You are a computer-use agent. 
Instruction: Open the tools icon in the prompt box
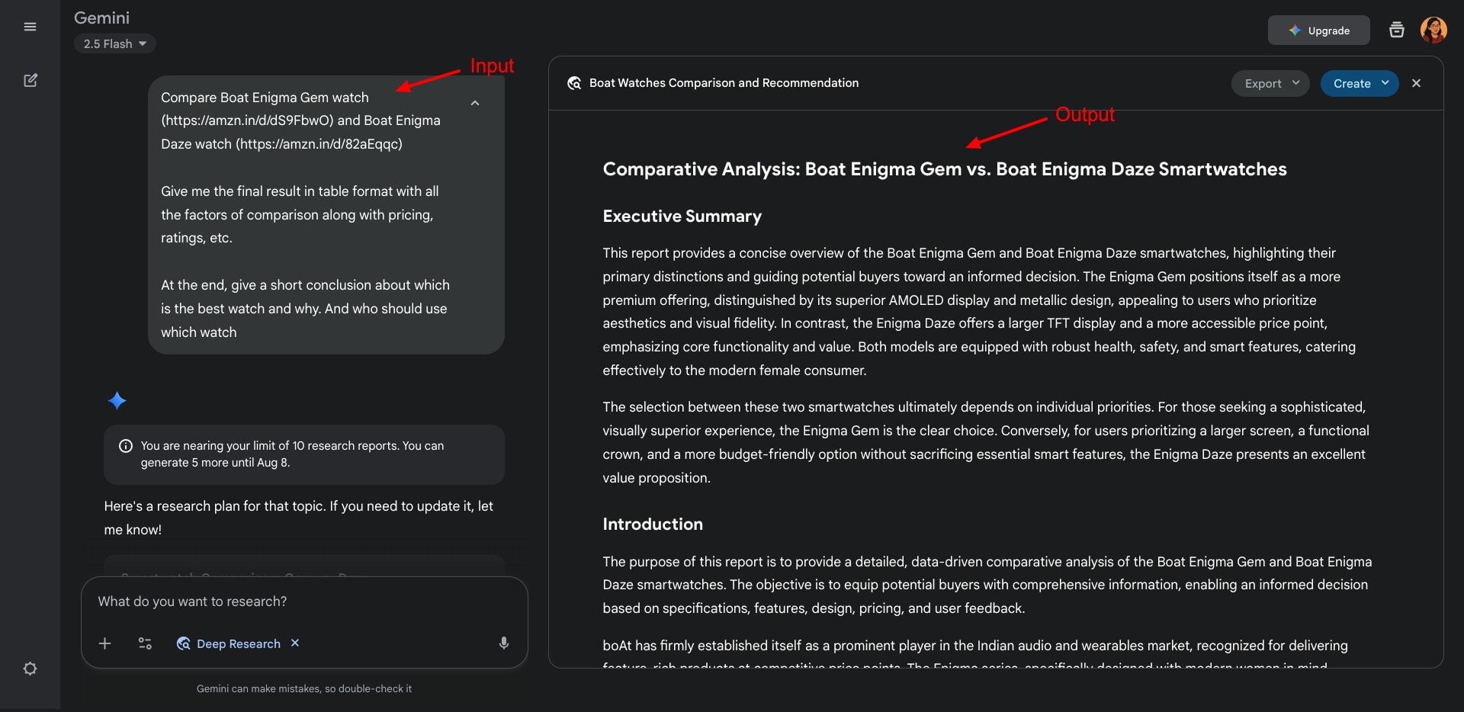pos(145,643)
